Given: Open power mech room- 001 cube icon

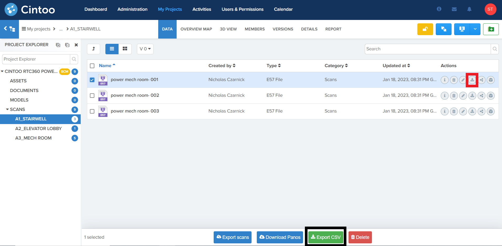Looking at the screenshot, I should [490, 80].
